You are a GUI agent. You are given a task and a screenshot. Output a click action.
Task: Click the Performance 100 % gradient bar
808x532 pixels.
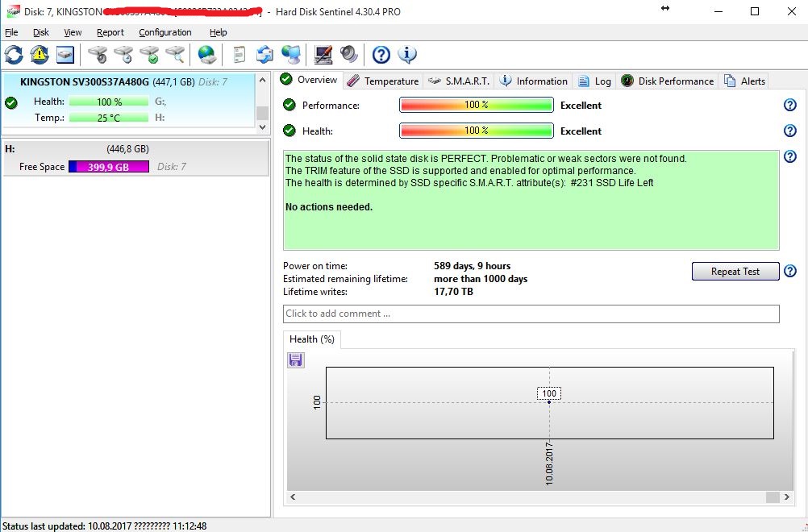(476, 105)
